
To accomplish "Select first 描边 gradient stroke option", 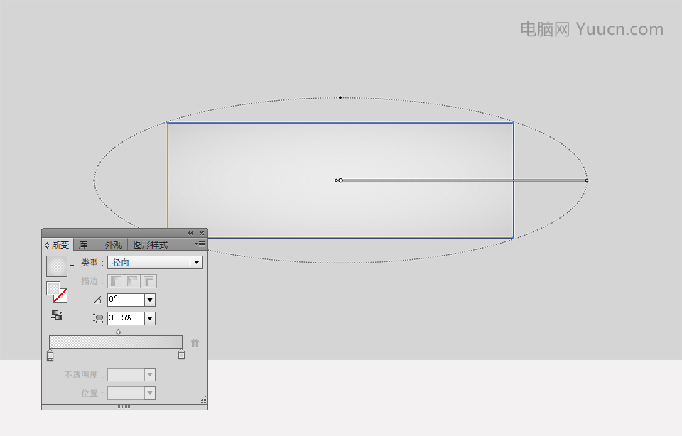I will click(x=116, y=281).
